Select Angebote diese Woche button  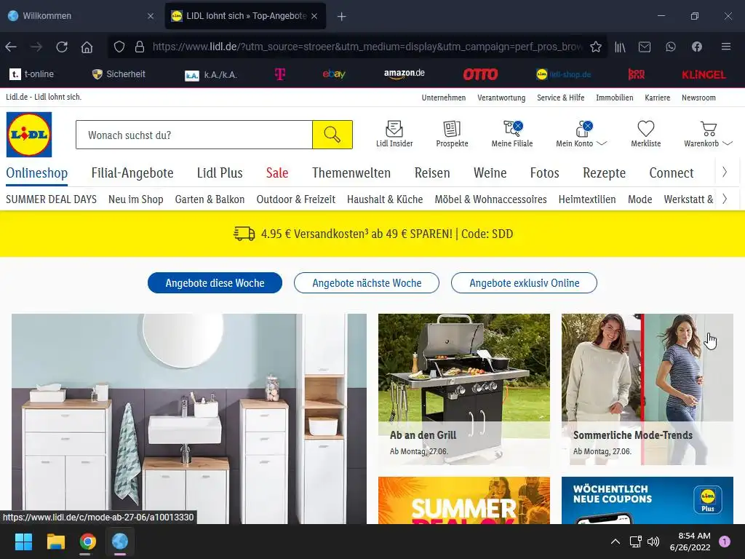pos(215,283)
